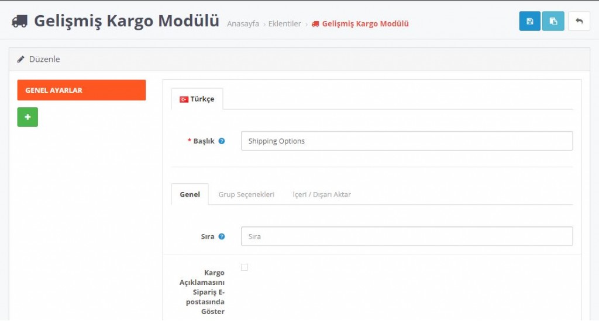The width and height of the screenshot is (599, 321).
Task: Click the green plus add button
Action: (x=27, y=117)
